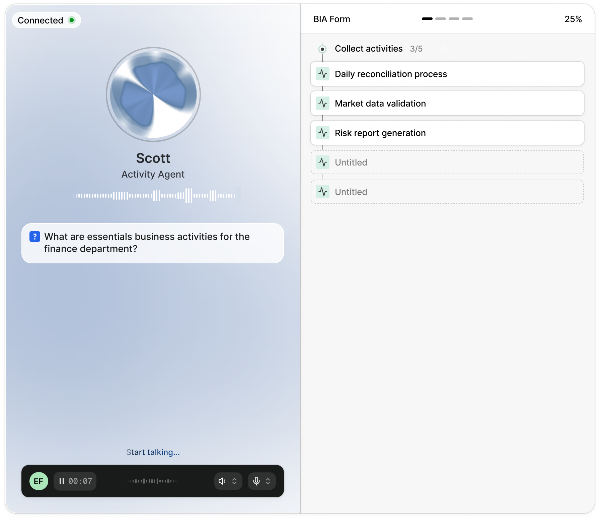Select the Collect activities radio indicator
600x520 pixels.
[x=322, y=49]
